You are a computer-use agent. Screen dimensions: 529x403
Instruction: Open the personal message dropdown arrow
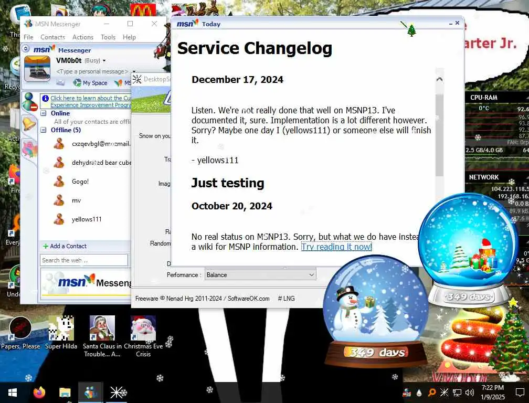tap(134, 71)
